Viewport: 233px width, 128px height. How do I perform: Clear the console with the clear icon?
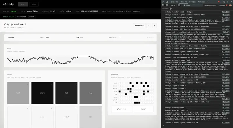click(167, 5)
